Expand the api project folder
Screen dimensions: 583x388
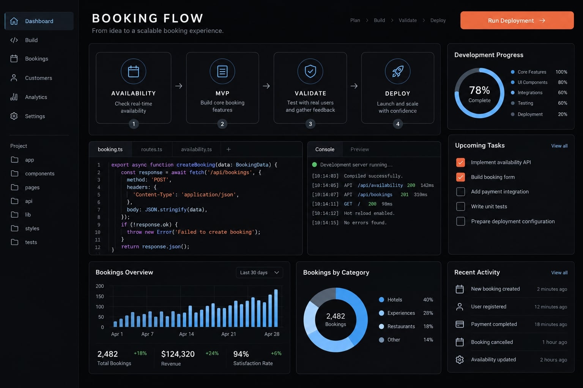(14, 201)
